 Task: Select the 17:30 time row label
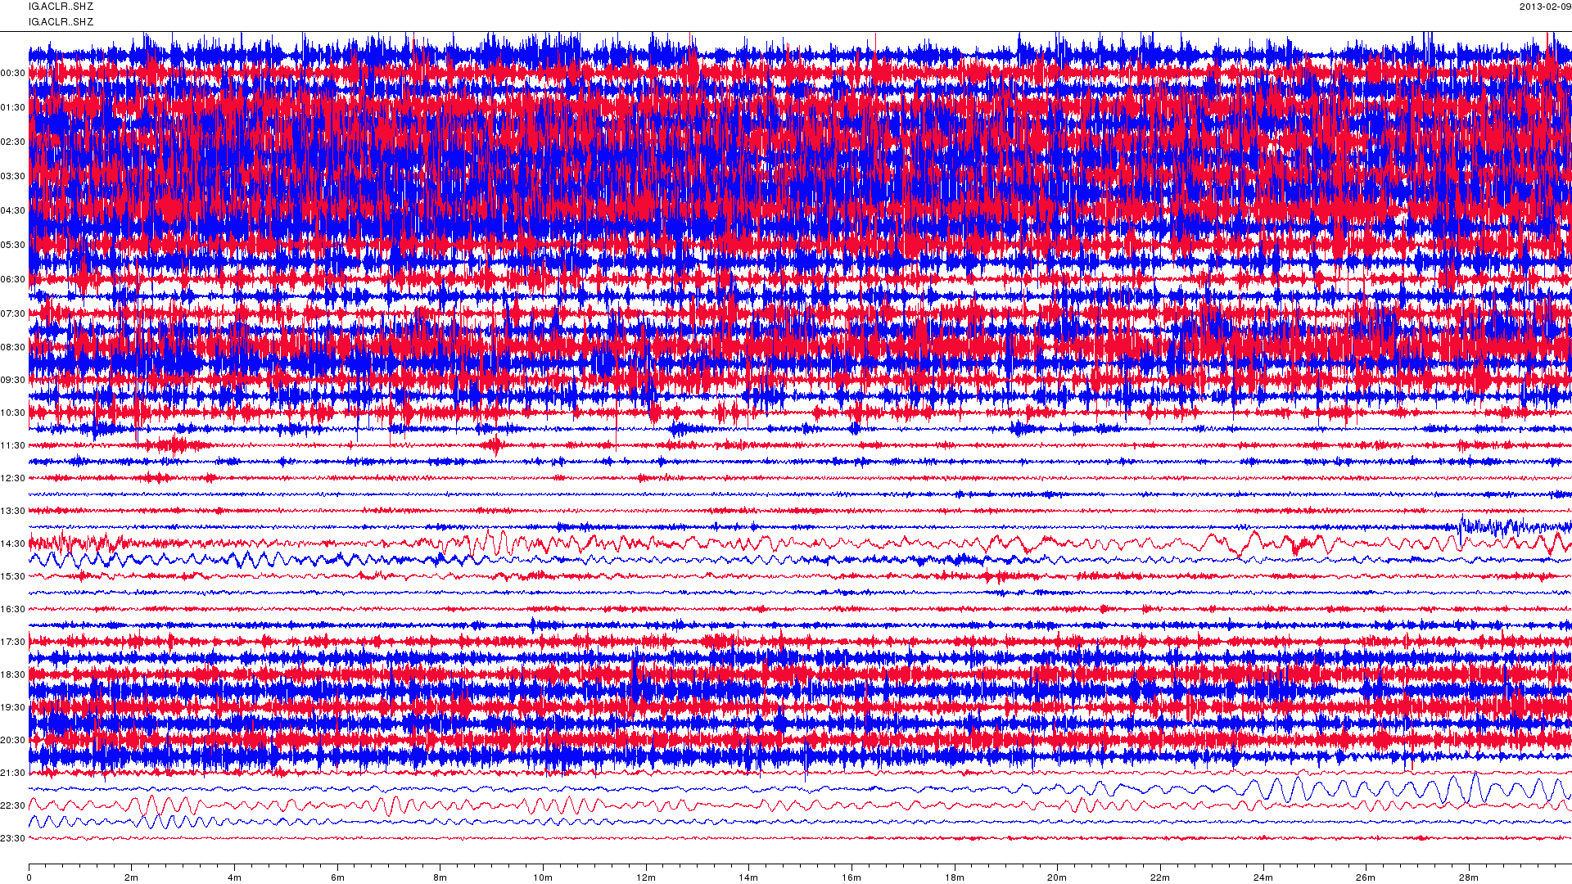click(13, 643)
